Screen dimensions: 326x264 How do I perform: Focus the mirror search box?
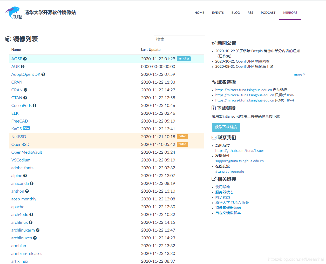click(x=180, y=39)
